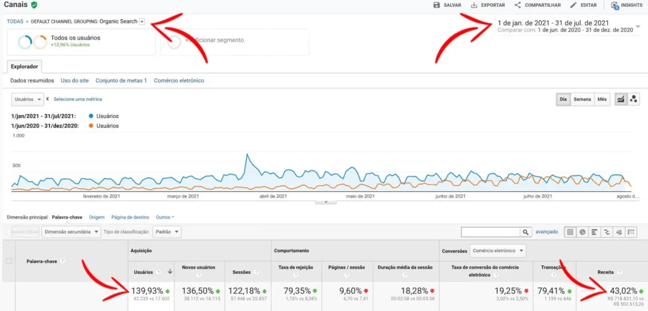Select the data table grid view icon
This screenshot has height=311, width=648.
570,232
